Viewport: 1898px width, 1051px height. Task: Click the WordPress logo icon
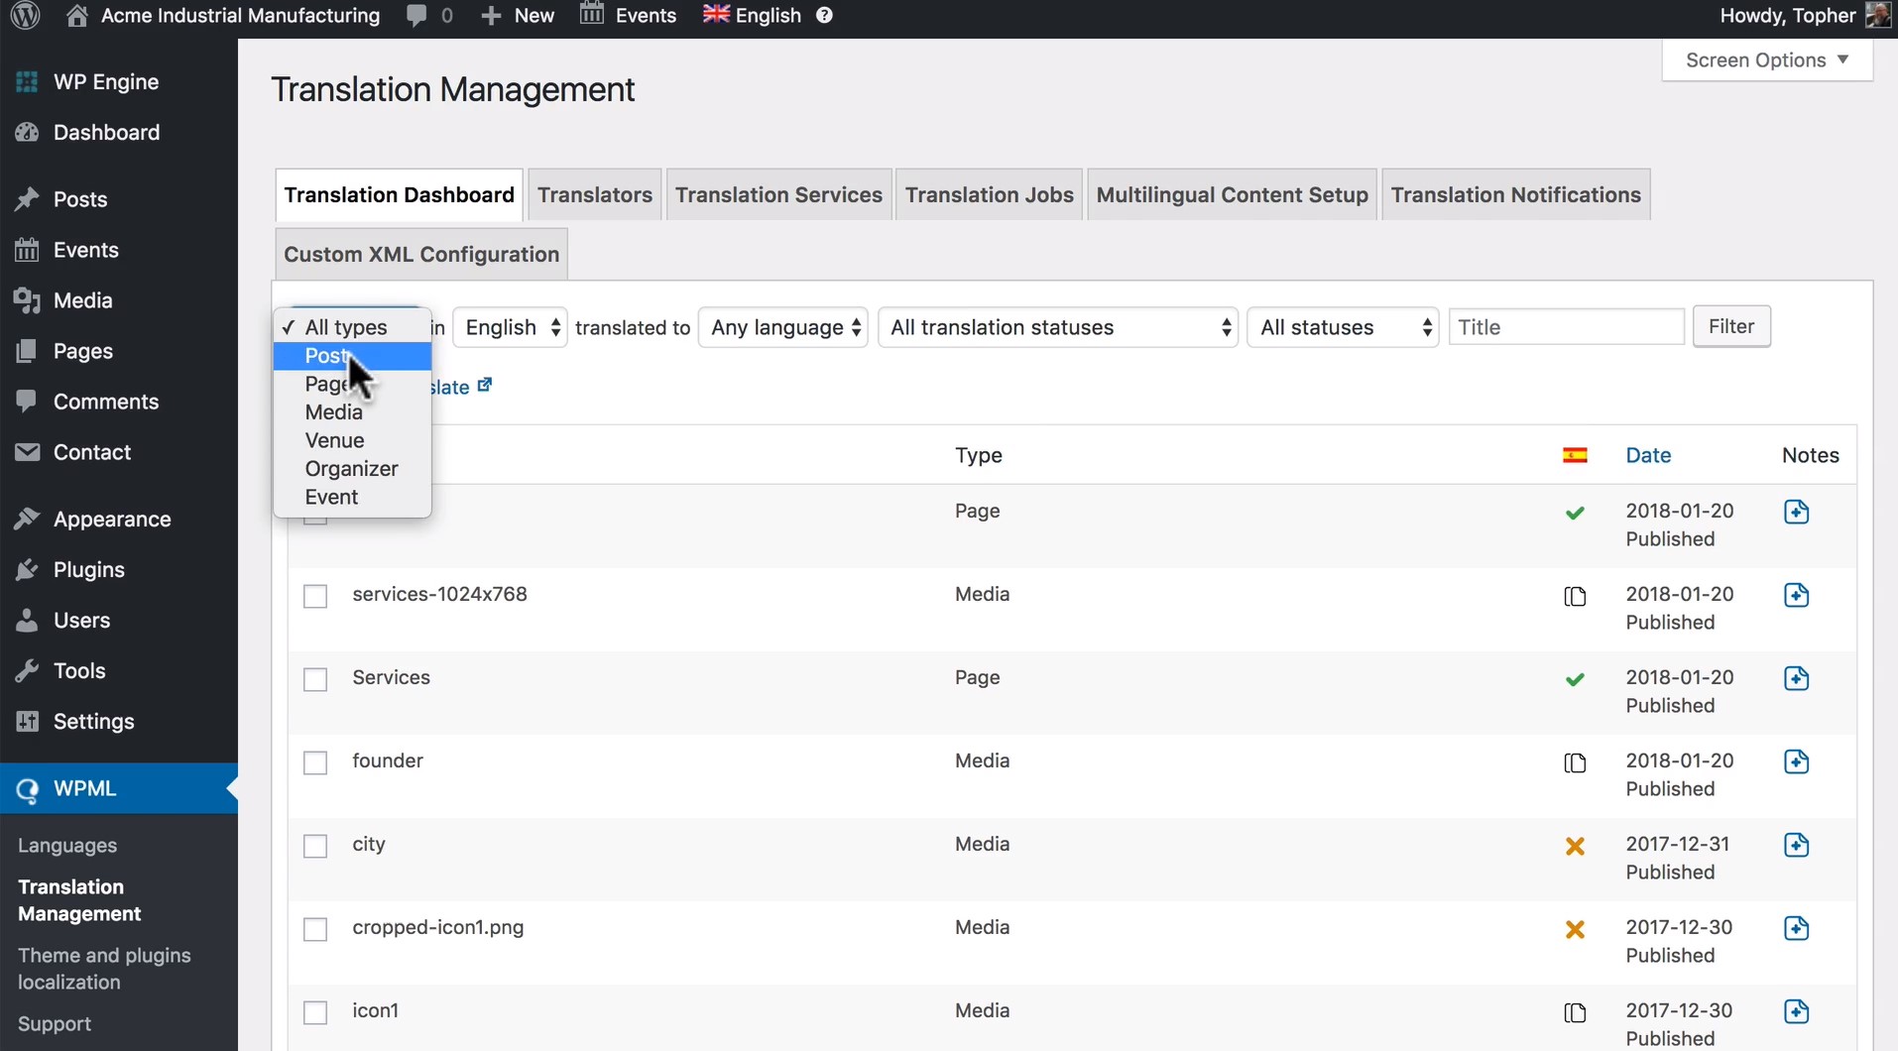(x=25, y=16)
